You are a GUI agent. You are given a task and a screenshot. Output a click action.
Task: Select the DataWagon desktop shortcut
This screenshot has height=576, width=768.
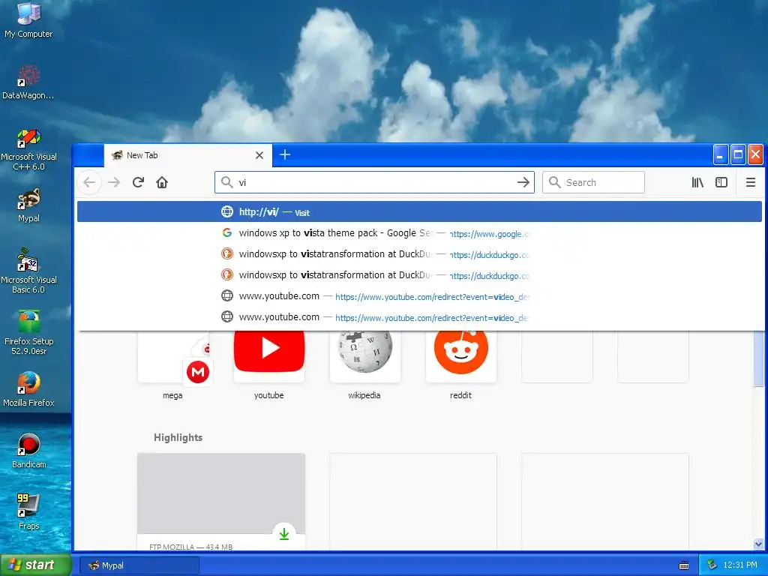pos(28,82)
